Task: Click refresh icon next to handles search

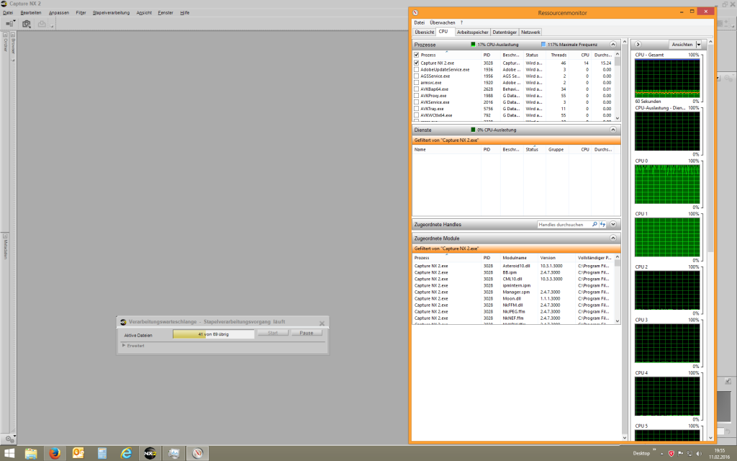Action: [602, 225]
